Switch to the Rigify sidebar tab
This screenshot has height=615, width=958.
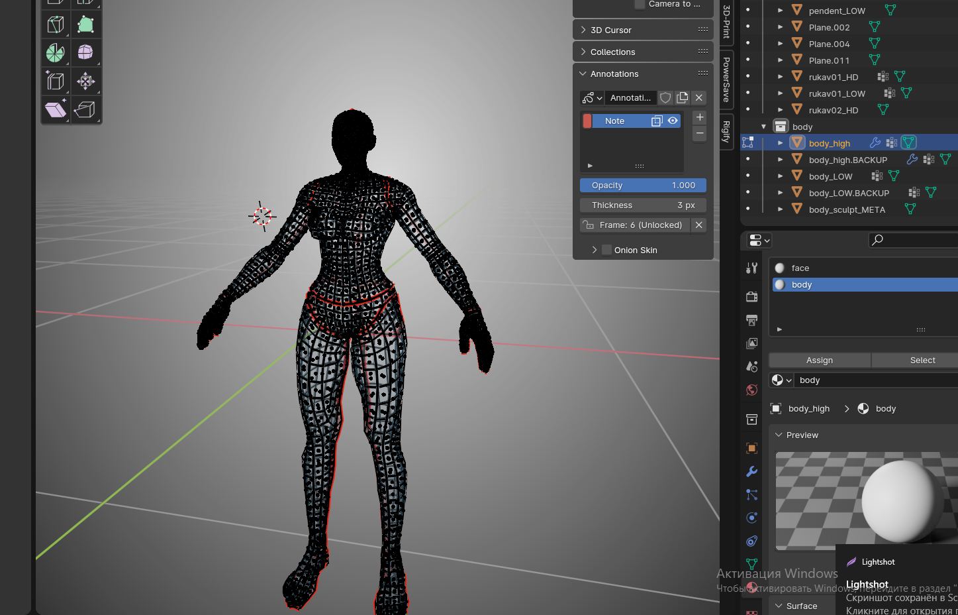[726, 131]
